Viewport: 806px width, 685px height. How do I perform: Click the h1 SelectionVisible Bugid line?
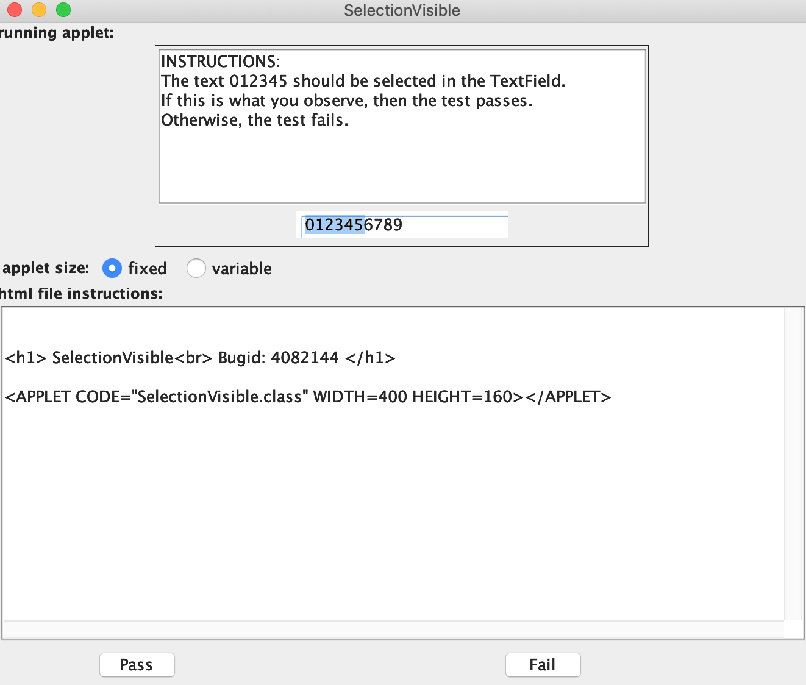[x=200, y=358]
